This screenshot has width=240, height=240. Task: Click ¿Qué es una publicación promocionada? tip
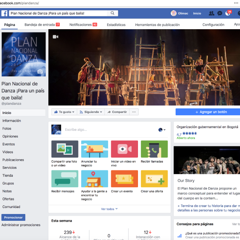(212, 233)
